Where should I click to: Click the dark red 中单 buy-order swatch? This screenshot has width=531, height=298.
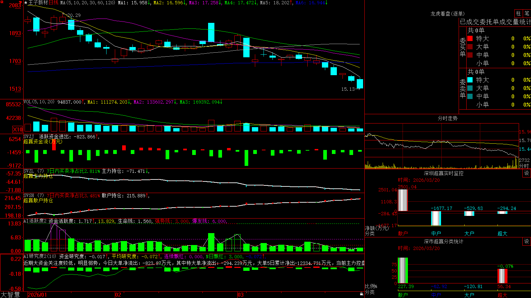pyautogui.click(x=470, y=55)
